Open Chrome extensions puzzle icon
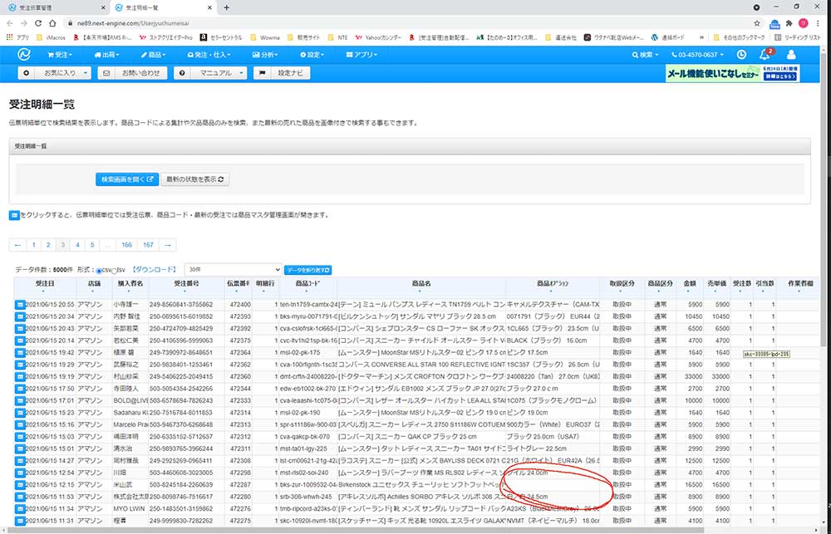The image size is (831, 534). pyautogui.click(x=789, y=23)
